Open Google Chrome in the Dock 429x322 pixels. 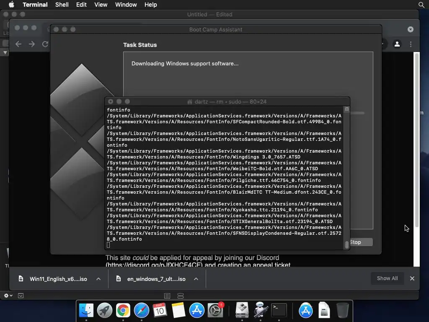tap(123, 310)
